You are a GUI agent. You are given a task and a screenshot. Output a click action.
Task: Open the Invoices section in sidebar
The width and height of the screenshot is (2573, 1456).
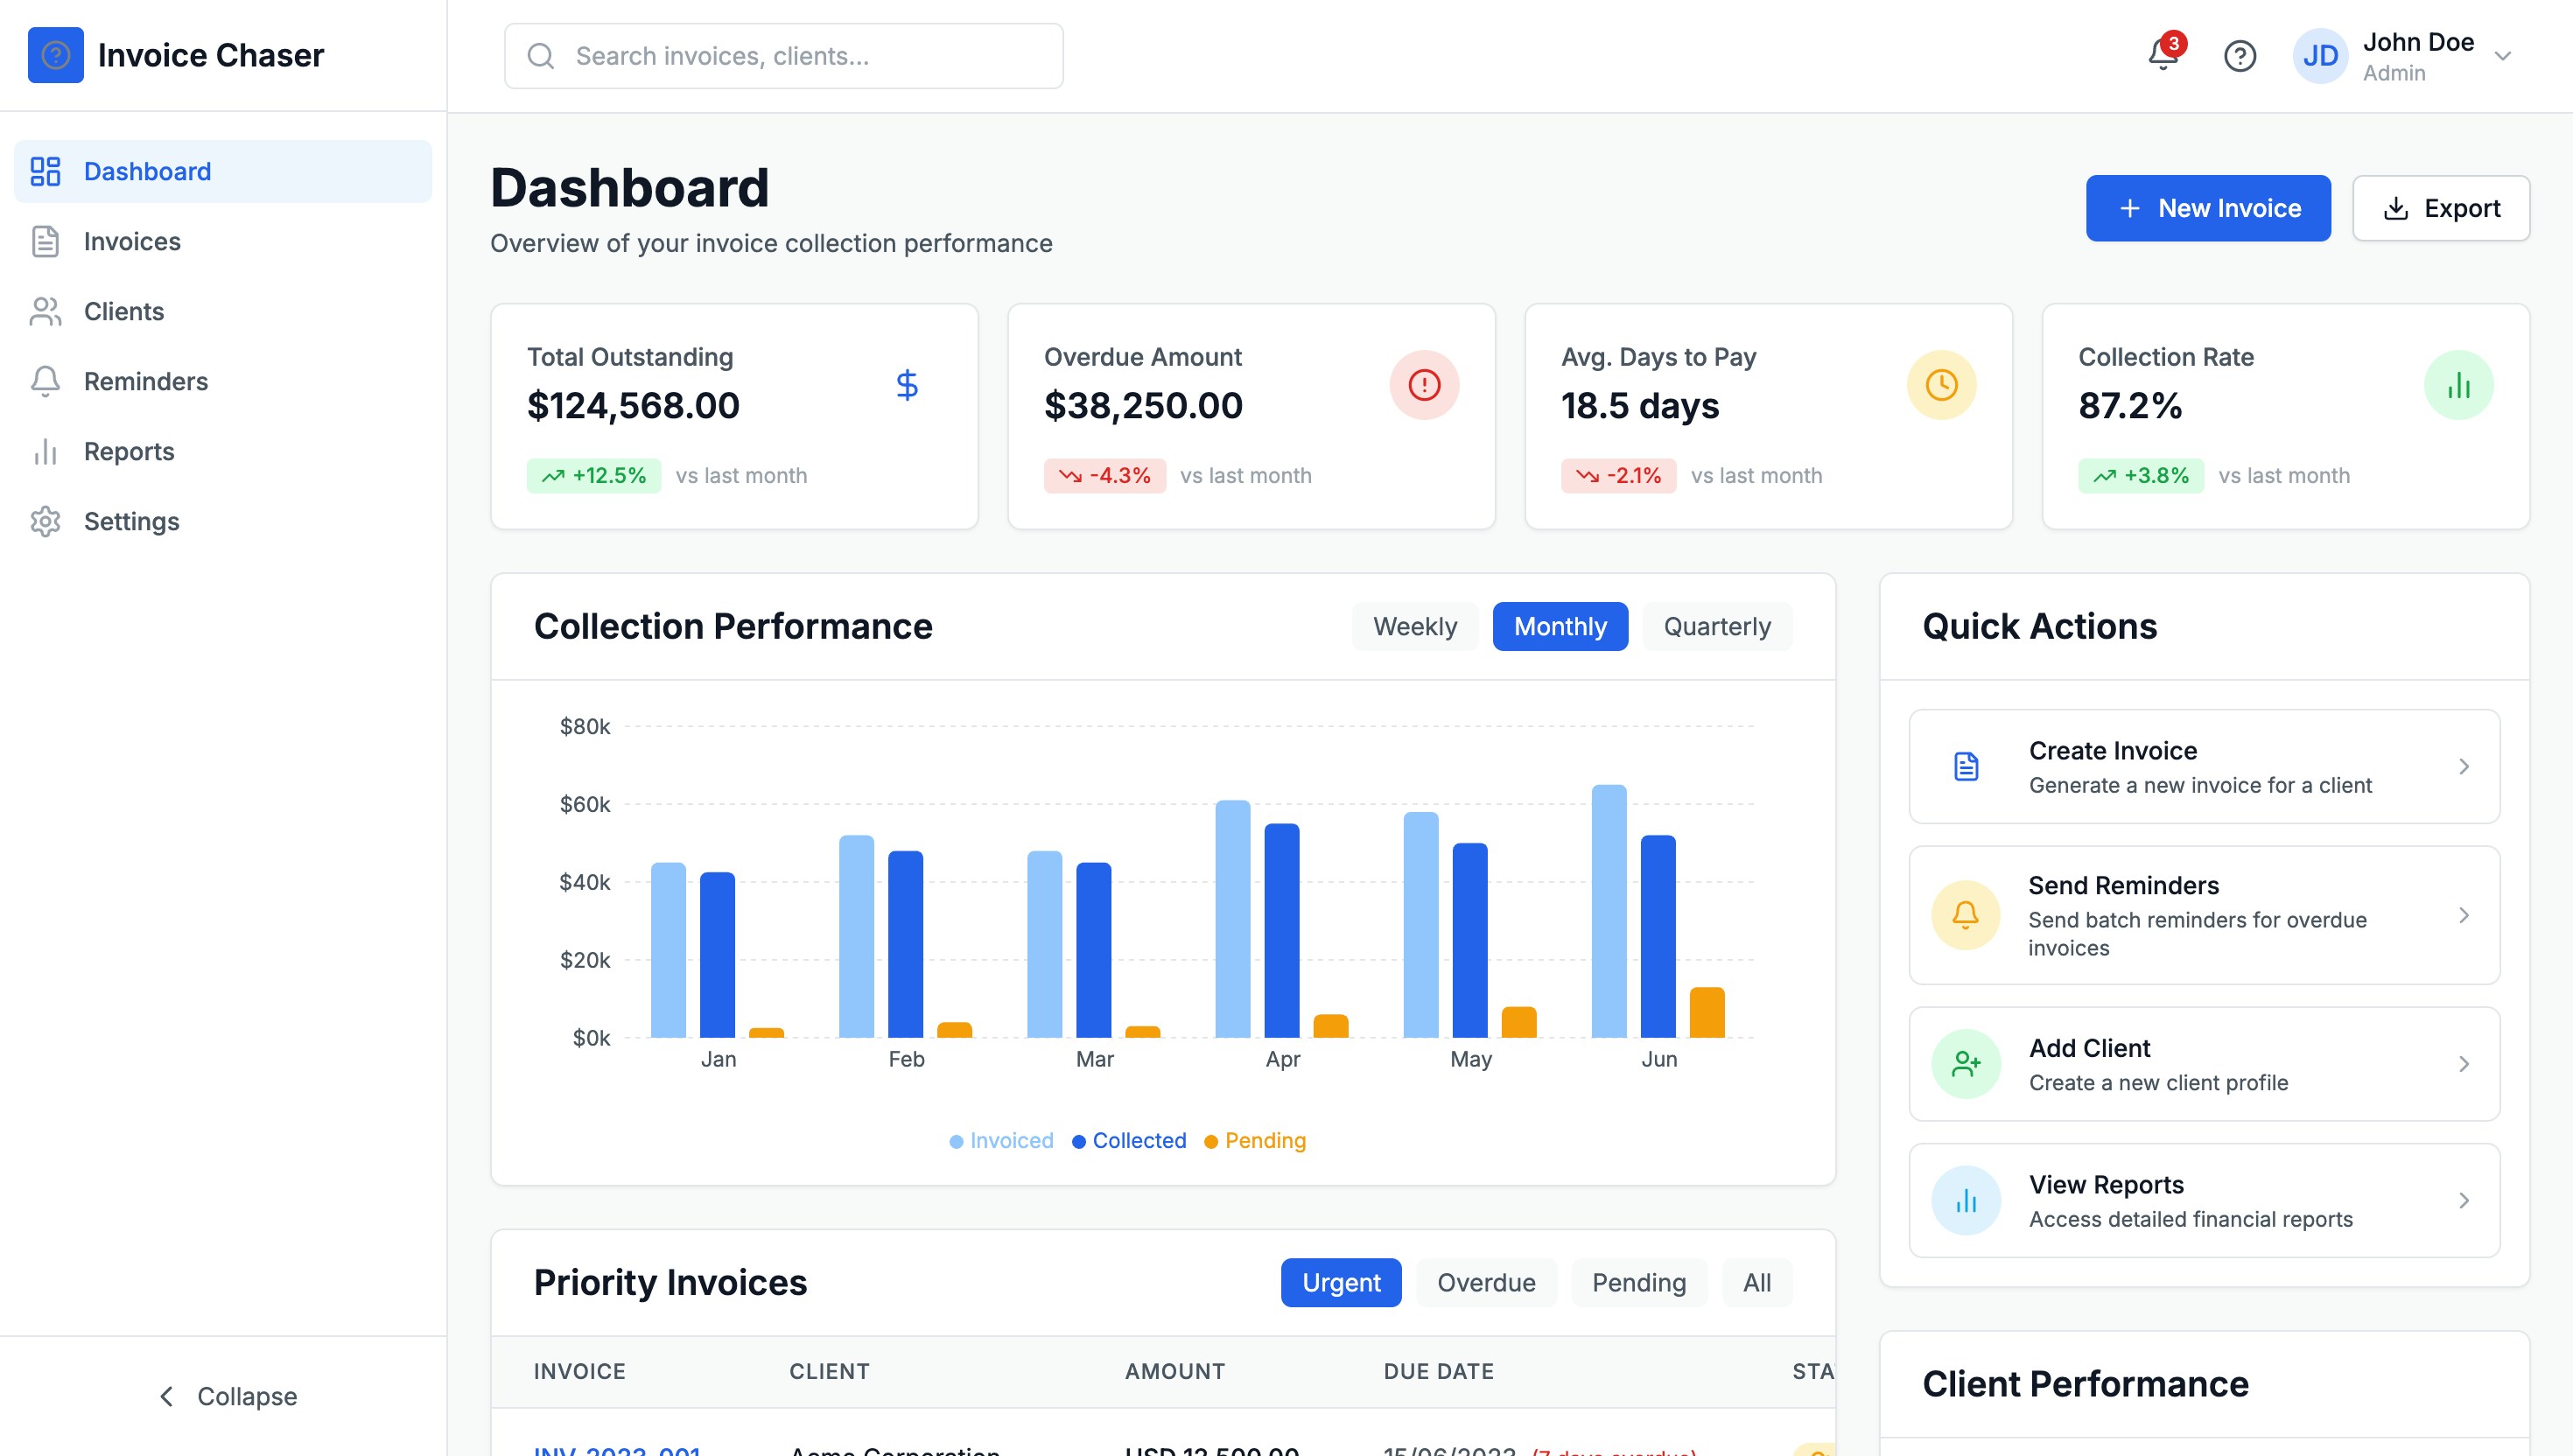[132, 241]
